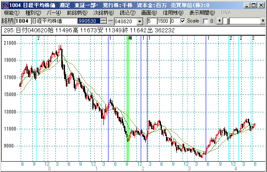Click the input field showing 1500
The width and height of the screenshot is (267, 172).
(x=164, y=21)
